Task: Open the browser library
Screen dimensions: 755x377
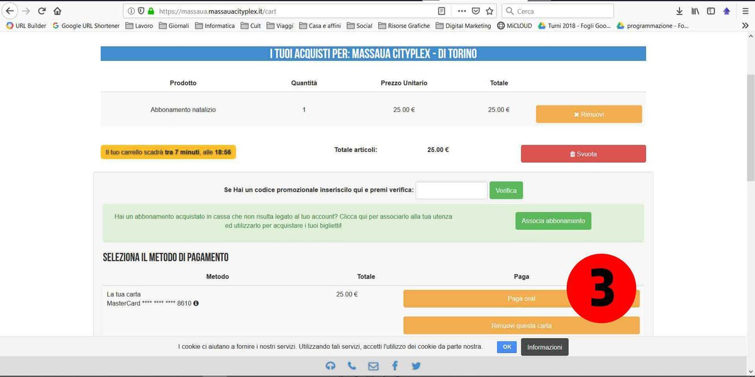Action: 695,11
